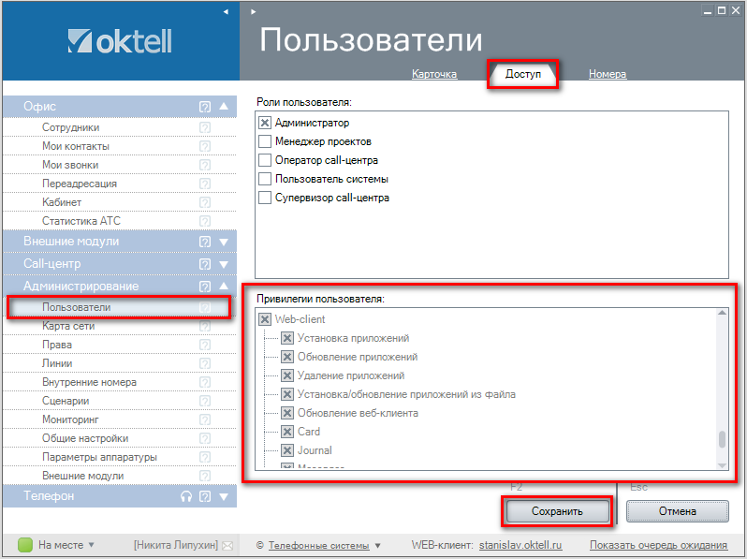Open help icon beside Статистика АТС
Screen dimensions: 747x559
[205, 221]
